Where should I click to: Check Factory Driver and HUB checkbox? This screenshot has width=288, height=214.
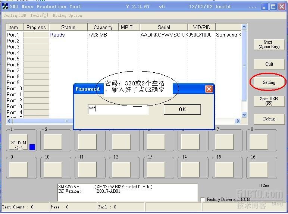203,199
